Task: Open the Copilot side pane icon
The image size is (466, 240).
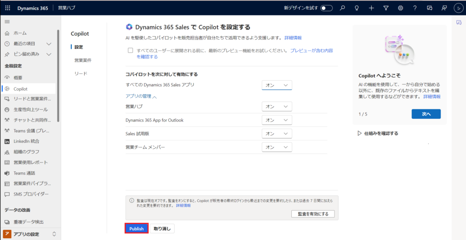Action: tap(459, 23)
